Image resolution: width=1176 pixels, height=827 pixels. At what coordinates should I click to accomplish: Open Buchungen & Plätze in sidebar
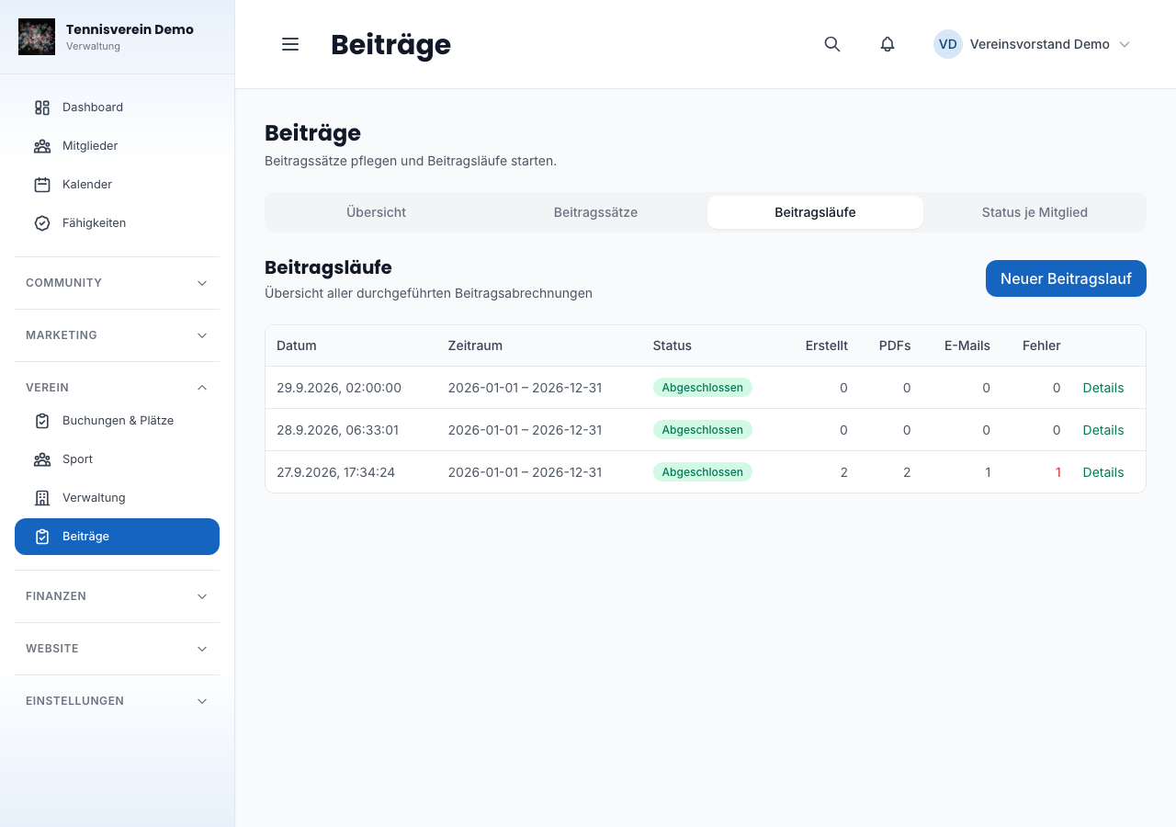[x=117, y=421]
